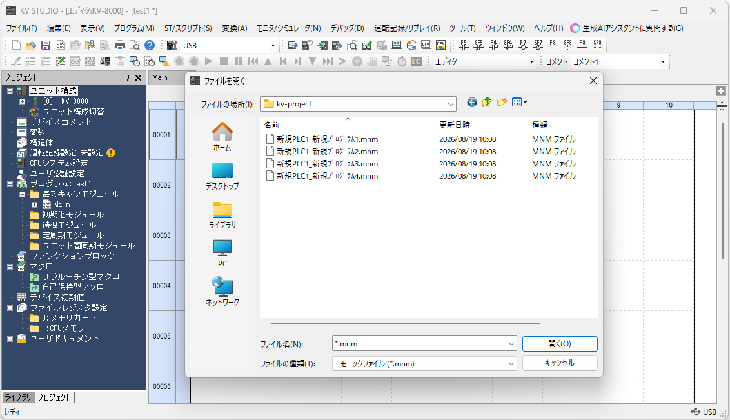Collapse the ユニット構成 tree node
Viewport: 730px width, 420px height.
tap(10, 91)
